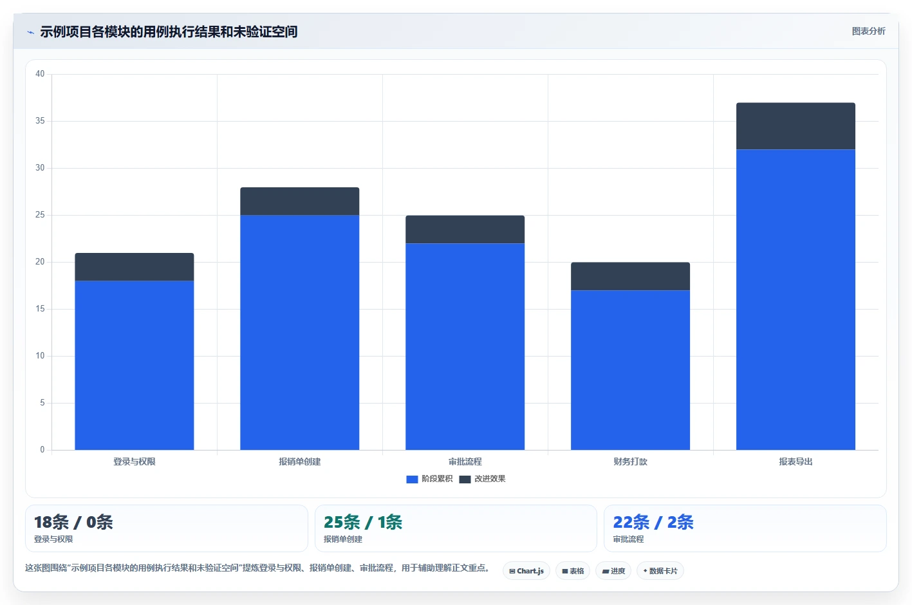Click the description text below the cards
Image resolution: width=912 pixels, height=605 pixels.
tap(259, 568)
